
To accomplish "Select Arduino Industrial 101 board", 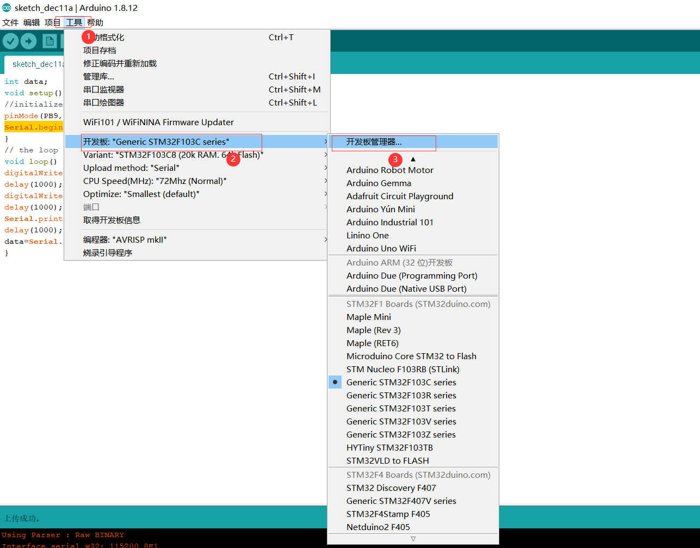I will point(413,222).
